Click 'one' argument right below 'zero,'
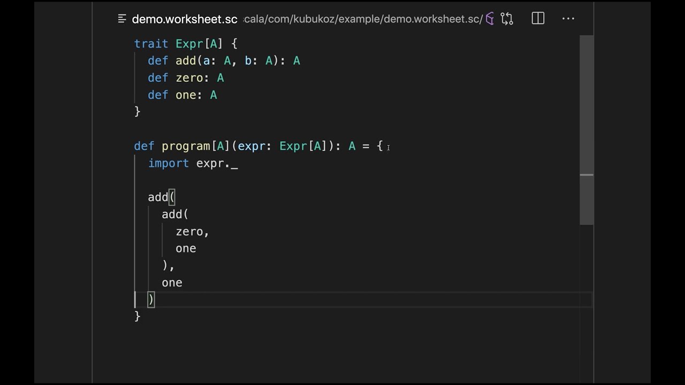This screenshot has height=385, width=685. click(186, 249)
